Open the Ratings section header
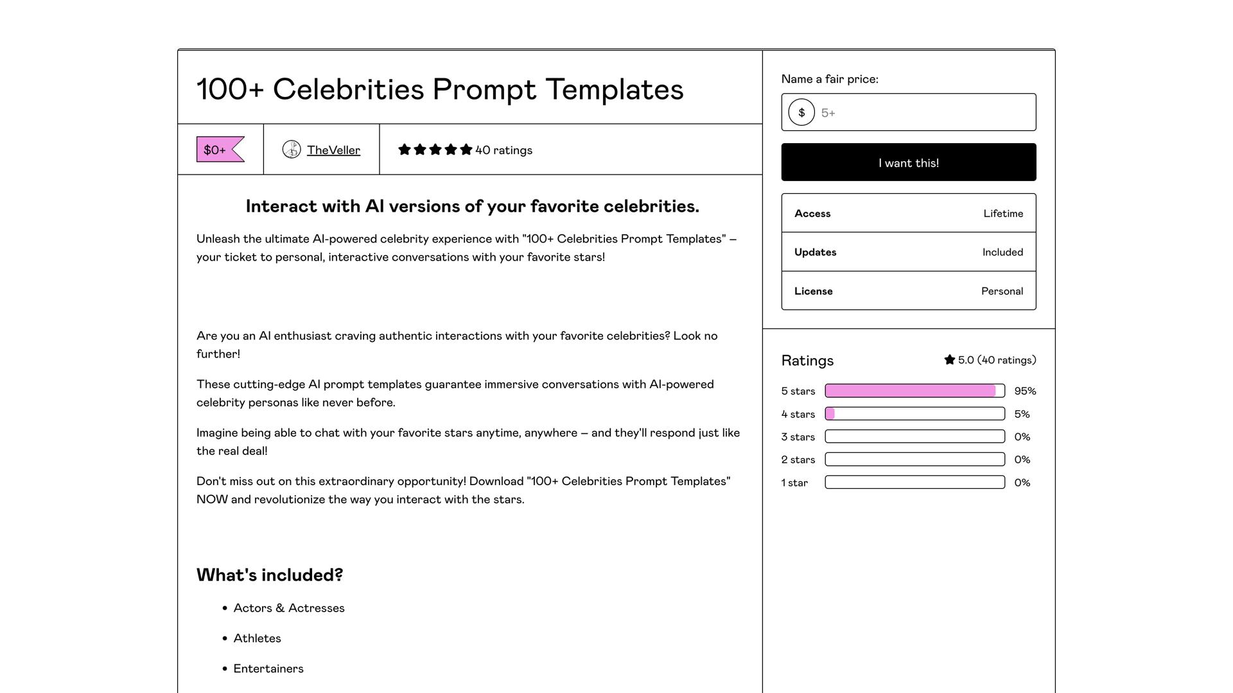Image resolution: width=1233 pixels, height=693 pixels. [807, 361]
